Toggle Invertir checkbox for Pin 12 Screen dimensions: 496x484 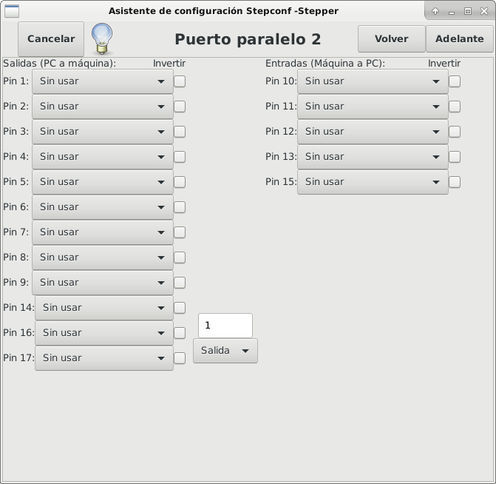[x=455, y=132]
